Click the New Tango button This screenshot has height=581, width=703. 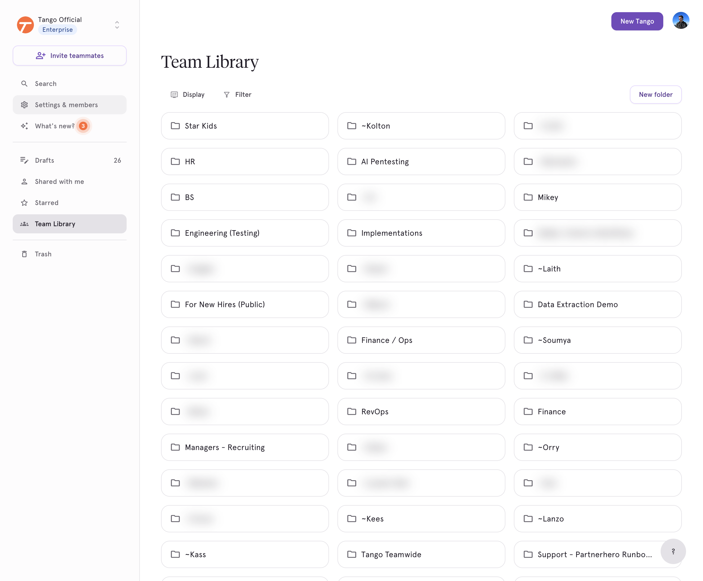[637, 21]
